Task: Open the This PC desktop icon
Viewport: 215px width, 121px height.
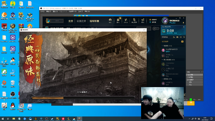Action: point(13,73)
